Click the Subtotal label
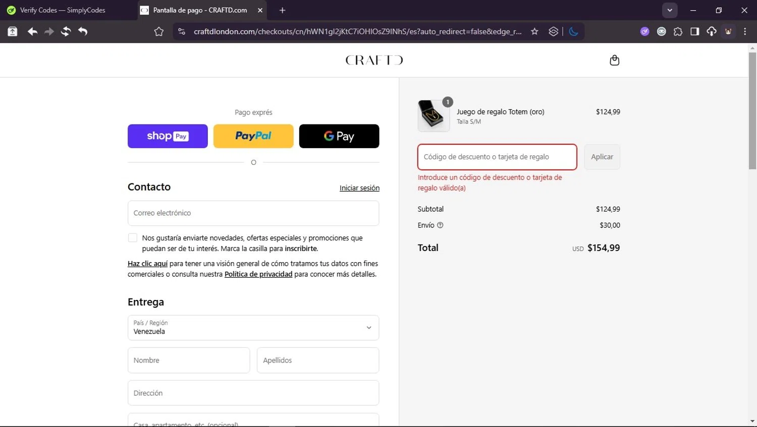 click(x=430, y=209)
